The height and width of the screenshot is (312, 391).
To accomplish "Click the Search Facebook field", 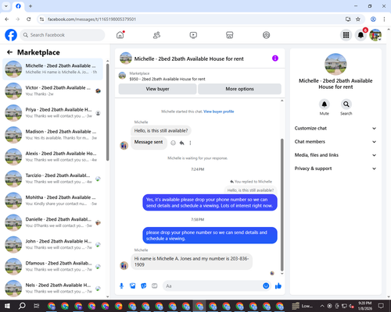I will coord(63,35).
